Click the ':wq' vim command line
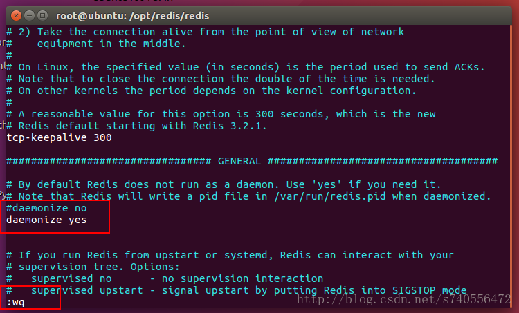The width and height of the screenshot is (519, 313). (15, 303)
